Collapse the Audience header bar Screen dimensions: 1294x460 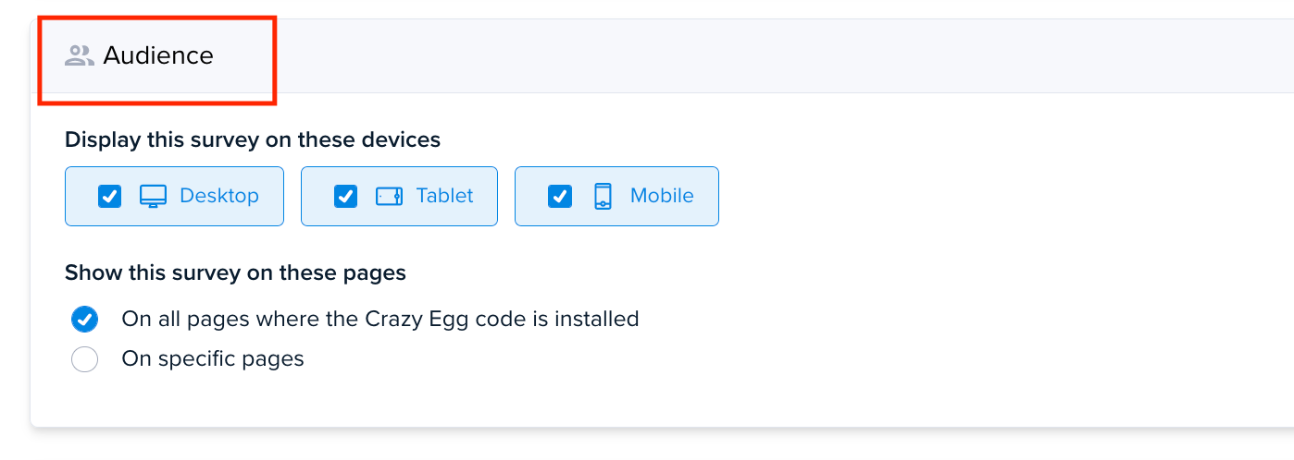tap(663, 55)
